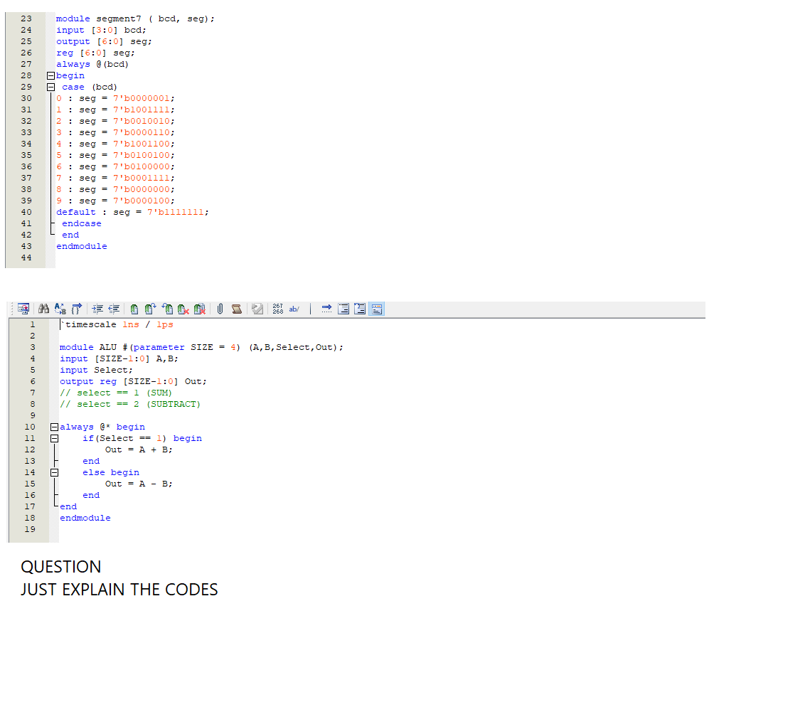Click the match braces jump icon

click(77, 309)
